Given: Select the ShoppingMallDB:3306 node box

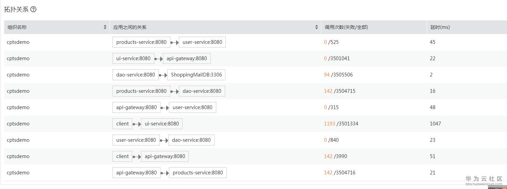Looking at the screenshot, I should [196, 75].
